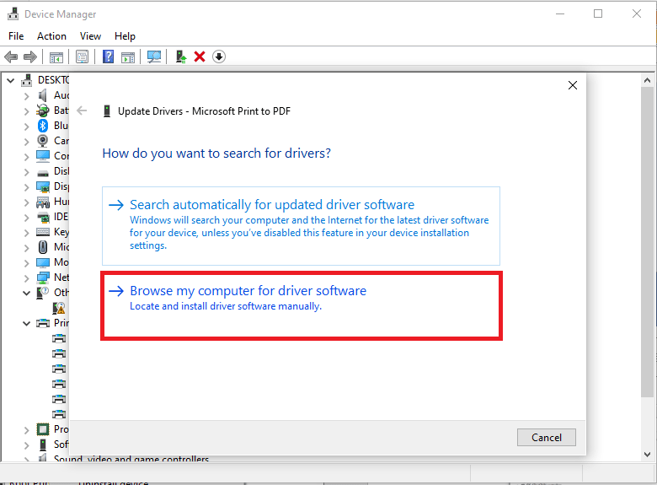Click the display adapter icon in the tree

pyautogui.click(x=43, y=186)
